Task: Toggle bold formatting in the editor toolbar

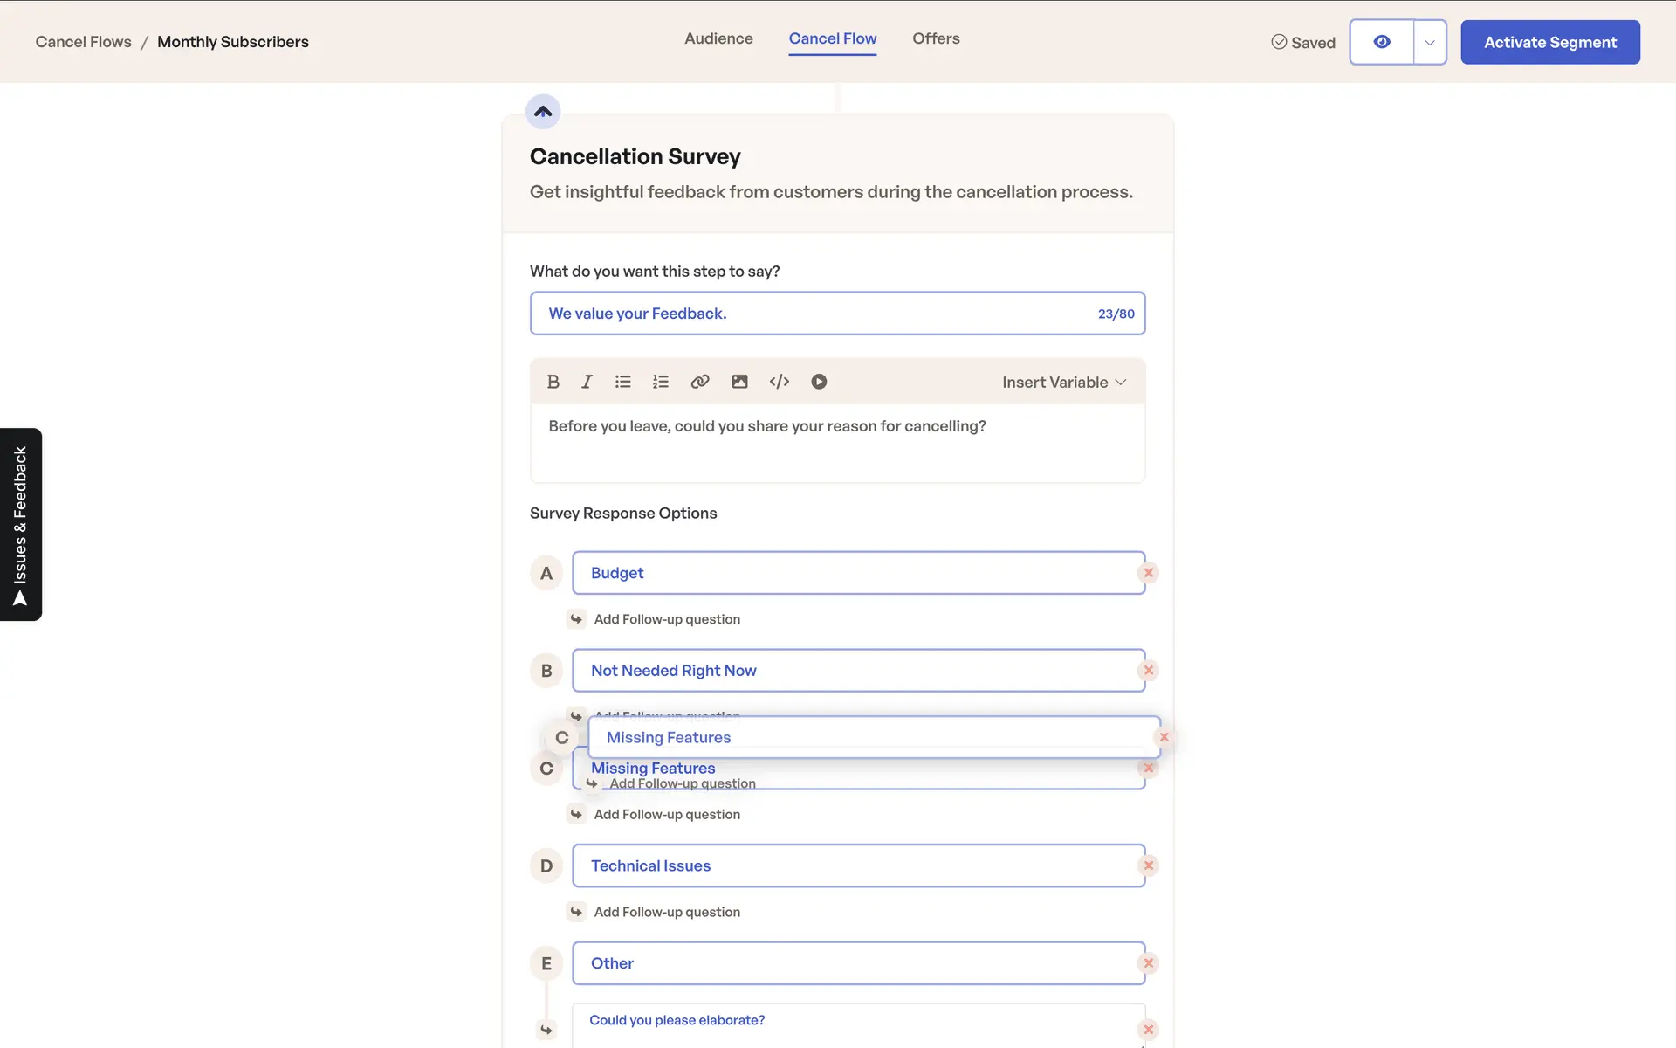Action: 553,382
